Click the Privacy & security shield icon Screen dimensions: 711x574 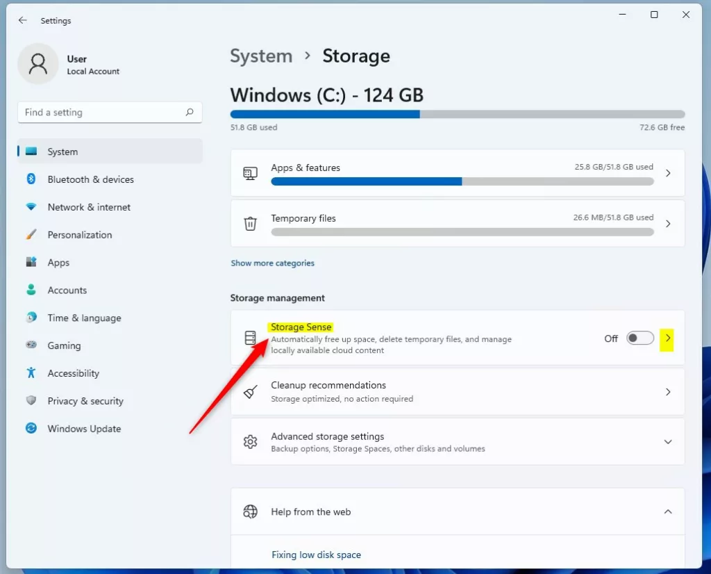[31, 400]
